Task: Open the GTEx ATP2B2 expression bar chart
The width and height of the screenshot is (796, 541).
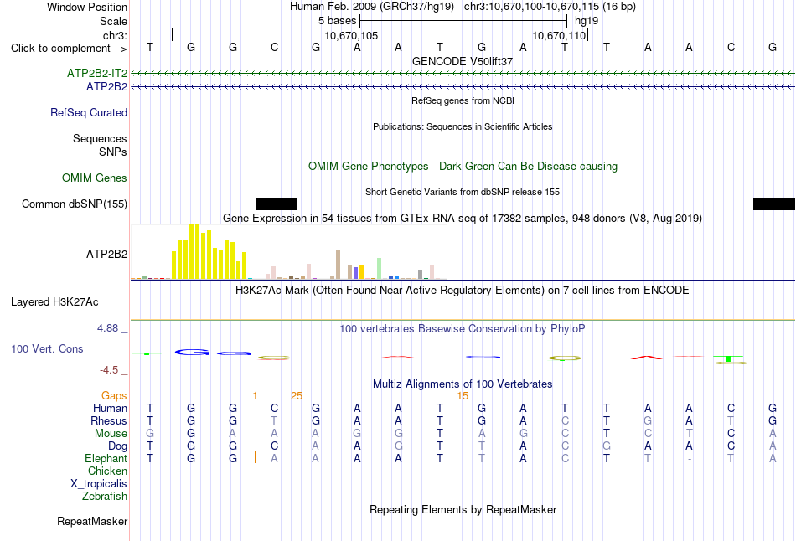Action: pyautogui.click(x=289, y=252)
